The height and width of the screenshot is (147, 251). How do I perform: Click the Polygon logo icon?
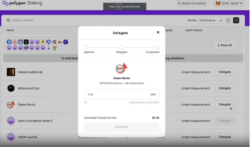[5, 3]
